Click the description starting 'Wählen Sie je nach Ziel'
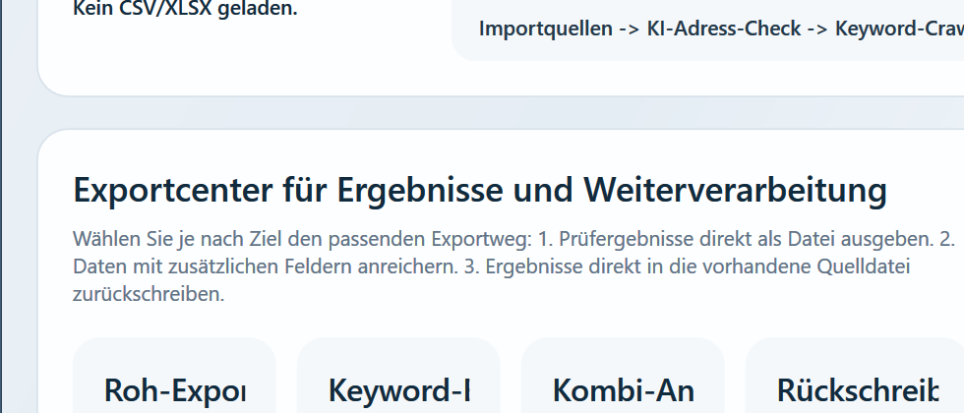This screenshot has width=964, height=413. click(513, 266)
